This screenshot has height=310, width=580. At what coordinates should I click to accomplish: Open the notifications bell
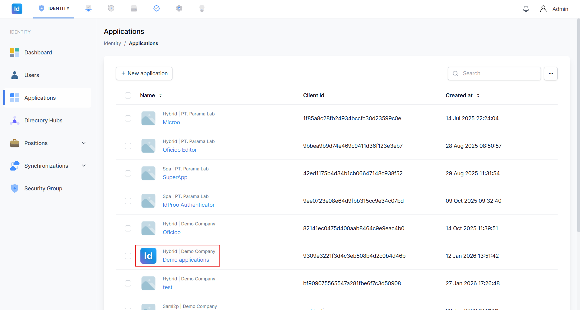click(526, 9)
